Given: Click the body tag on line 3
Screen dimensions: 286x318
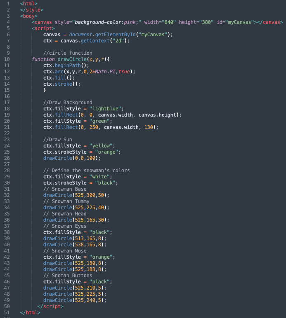Looking at the screenshot, I should (28, 16).
